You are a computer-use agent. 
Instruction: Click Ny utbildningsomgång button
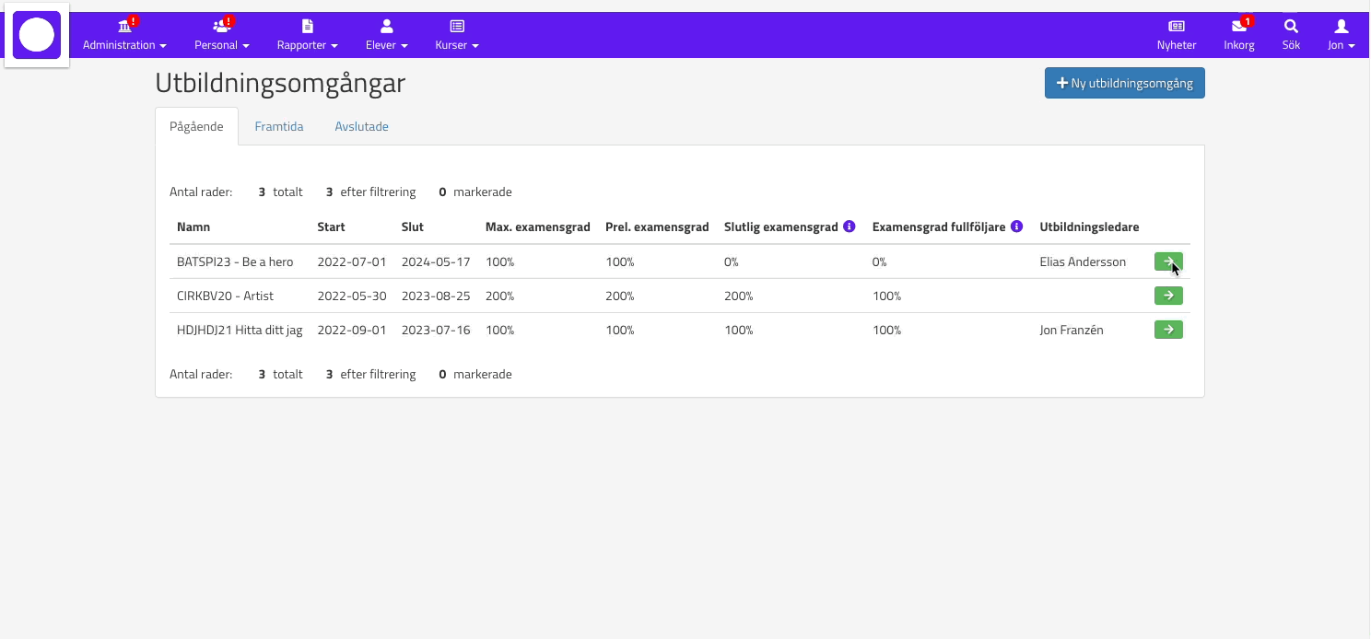click(1124, 83)
